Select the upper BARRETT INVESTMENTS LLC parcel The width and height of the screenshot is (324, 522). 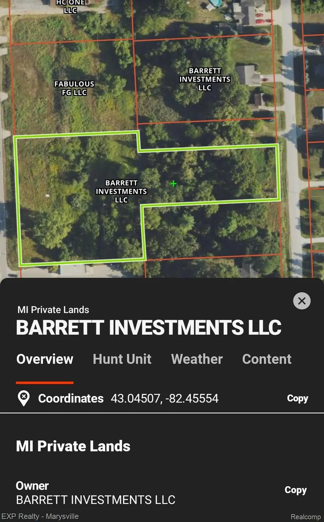(x=205, y=79)
